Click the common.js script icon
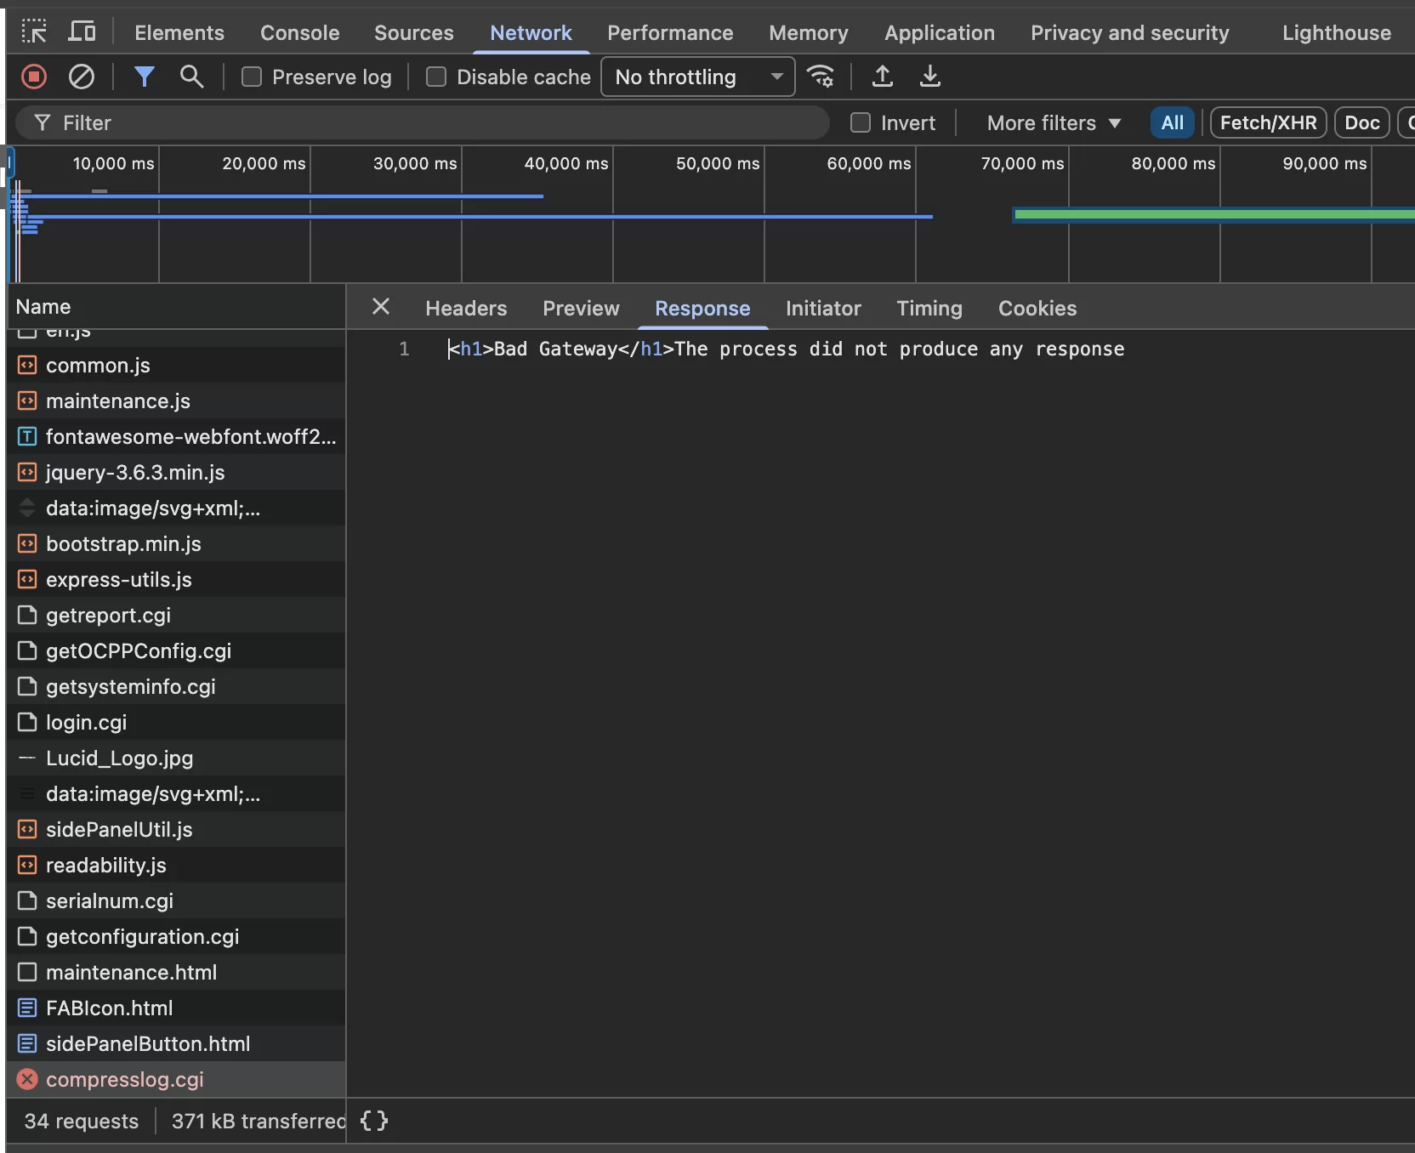This screenshot has width=1415, height=1153. click(x=27, y=366)
